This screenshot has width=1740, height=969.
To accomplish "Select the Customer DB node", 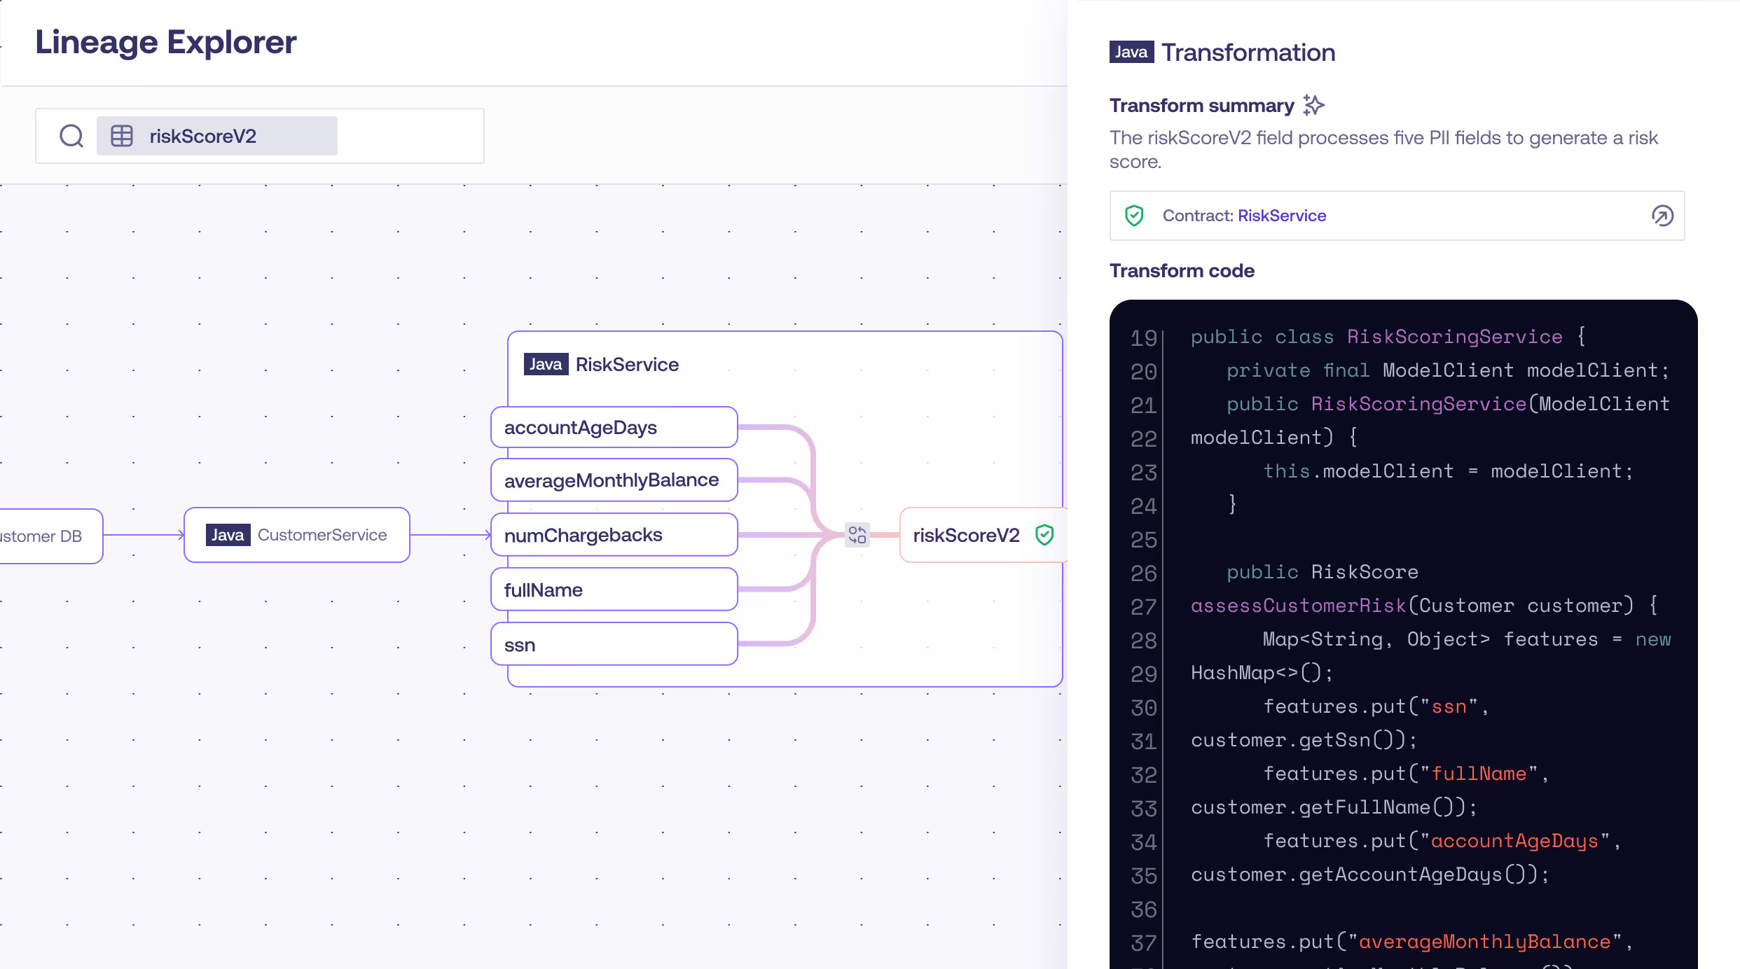I will [x=50, y=536].
